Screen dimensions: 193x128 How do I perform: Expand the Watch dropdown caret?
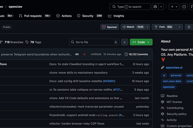[x=147, y=27]
